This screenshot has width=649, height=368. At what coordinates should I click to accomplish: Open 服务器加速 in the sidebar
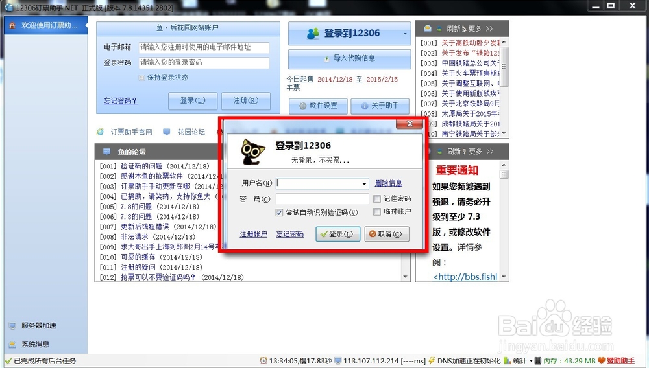point(38,325)
